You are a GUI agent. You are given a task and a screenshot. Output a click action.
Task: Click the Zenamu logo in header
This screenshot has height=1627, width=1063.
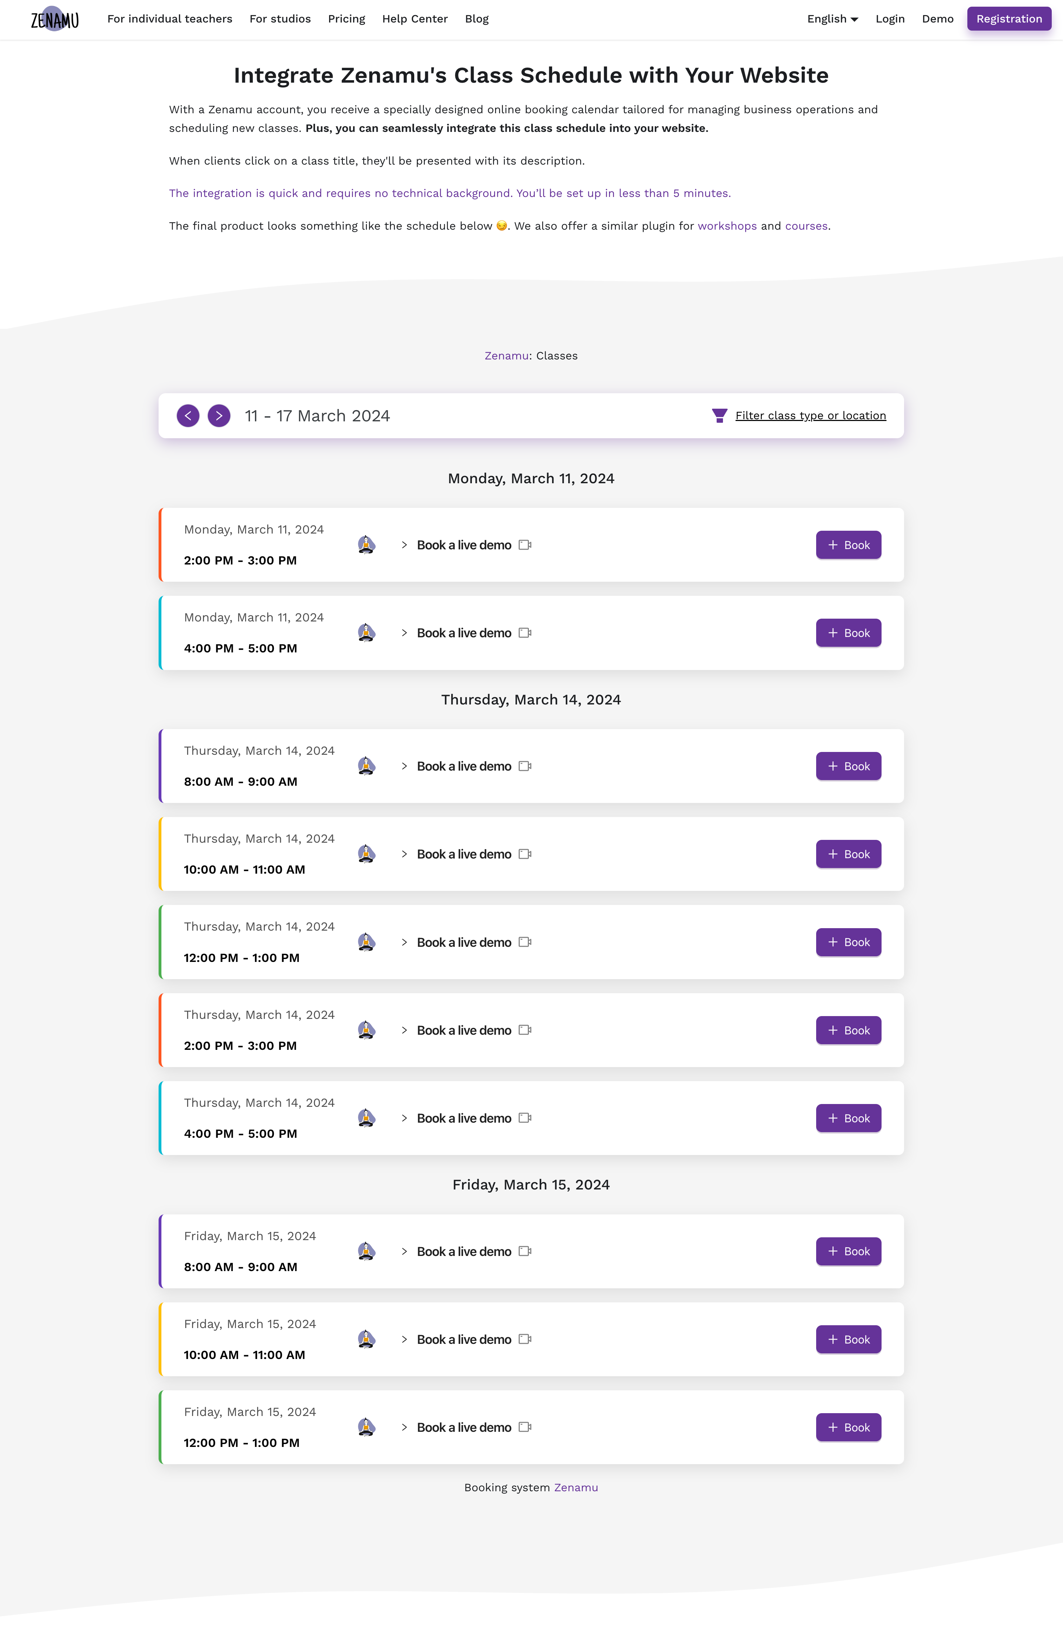(x=55, y=19)
